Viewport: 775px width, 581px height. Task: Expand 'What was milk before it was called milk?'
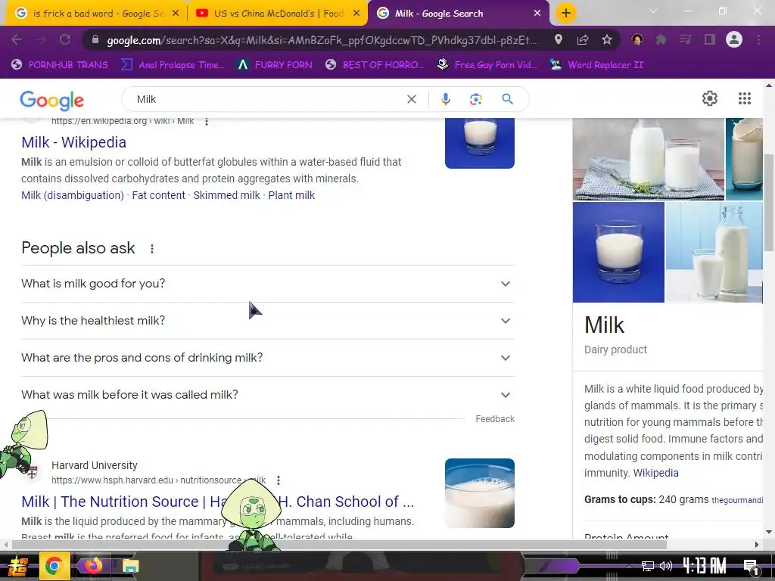(x=268, y=395)
